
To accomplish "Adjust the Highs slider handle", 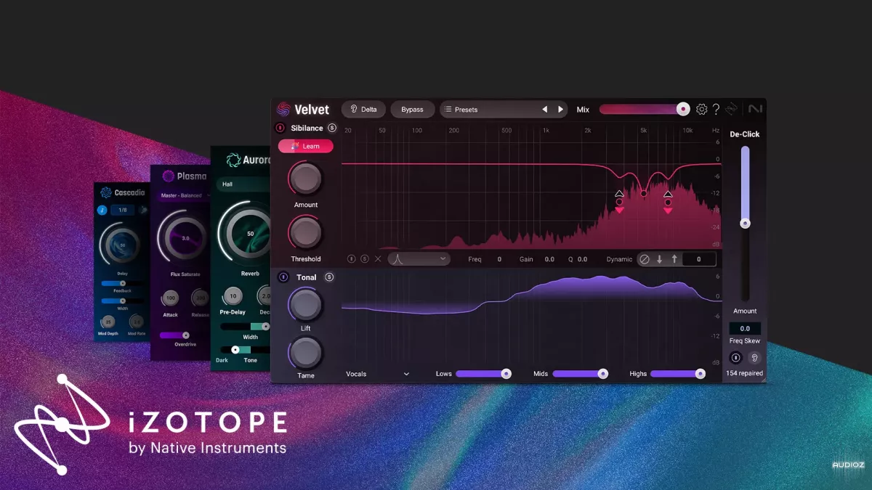I will click(x=700, y=374).
